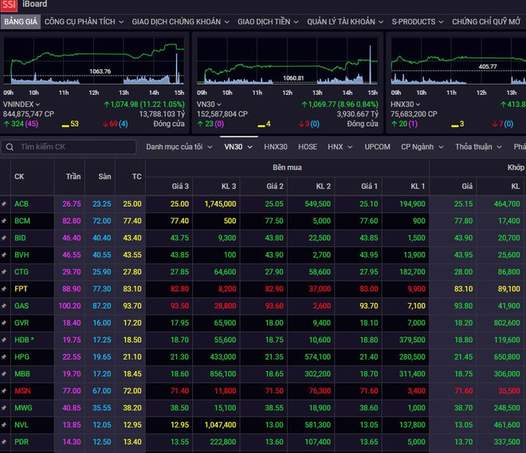
Task: Click the VNINDEX intraday chart
Action: pos(93,61)
